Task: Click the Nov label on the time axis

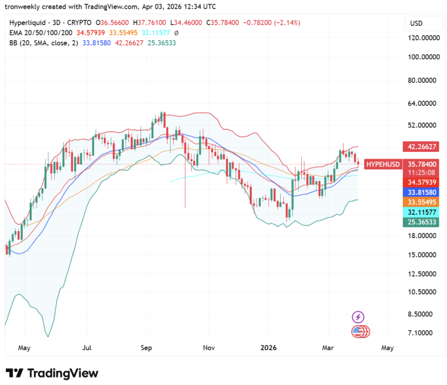Action: 209,348
